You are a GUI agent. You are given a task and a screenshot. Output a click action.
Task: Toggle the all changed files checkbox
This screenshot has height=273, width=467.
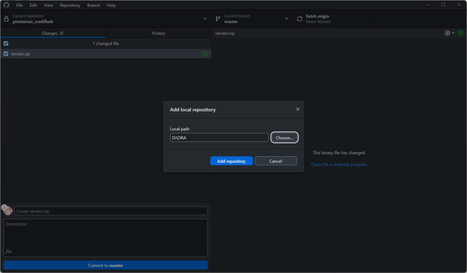6,43
